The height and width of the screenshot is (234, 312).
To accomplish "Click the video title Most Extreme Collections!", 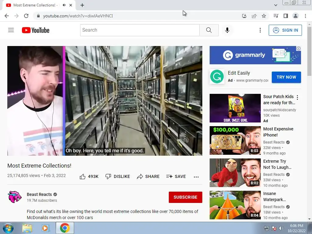I will pyautogui.click(x=39, y=165).
